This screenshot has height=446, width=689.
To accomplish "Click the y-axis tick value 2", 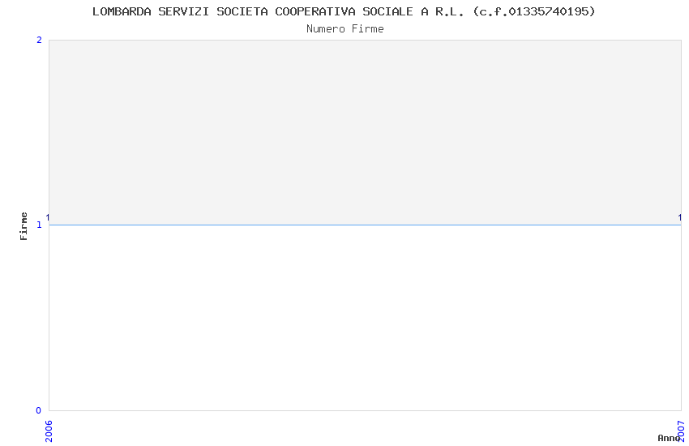I will pyautogui.click(x=39, y=40).
